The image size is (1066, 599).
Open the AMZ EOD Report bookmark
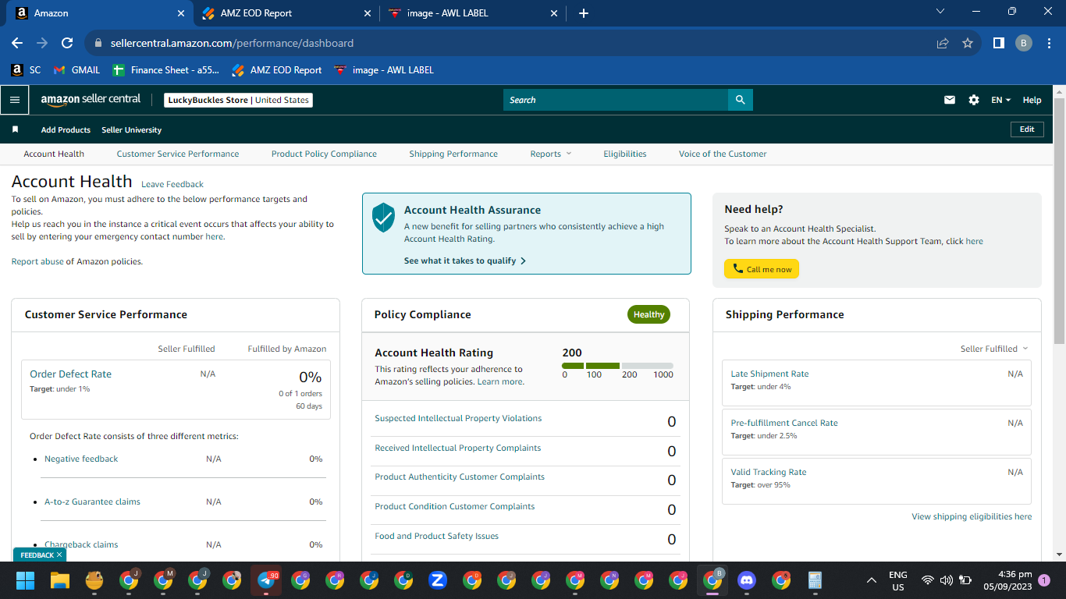tap(277, 69)
